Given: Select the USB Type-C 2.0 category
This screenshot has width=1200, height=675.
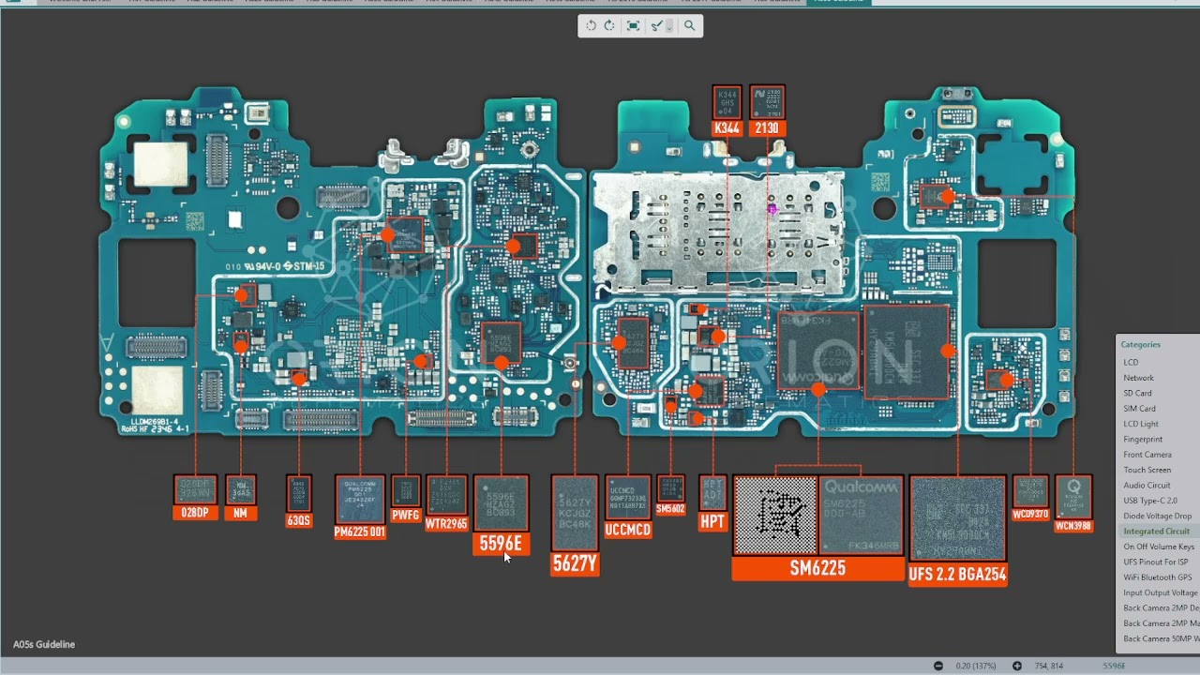Looking at the screenshot, I should click(1150, 501).
